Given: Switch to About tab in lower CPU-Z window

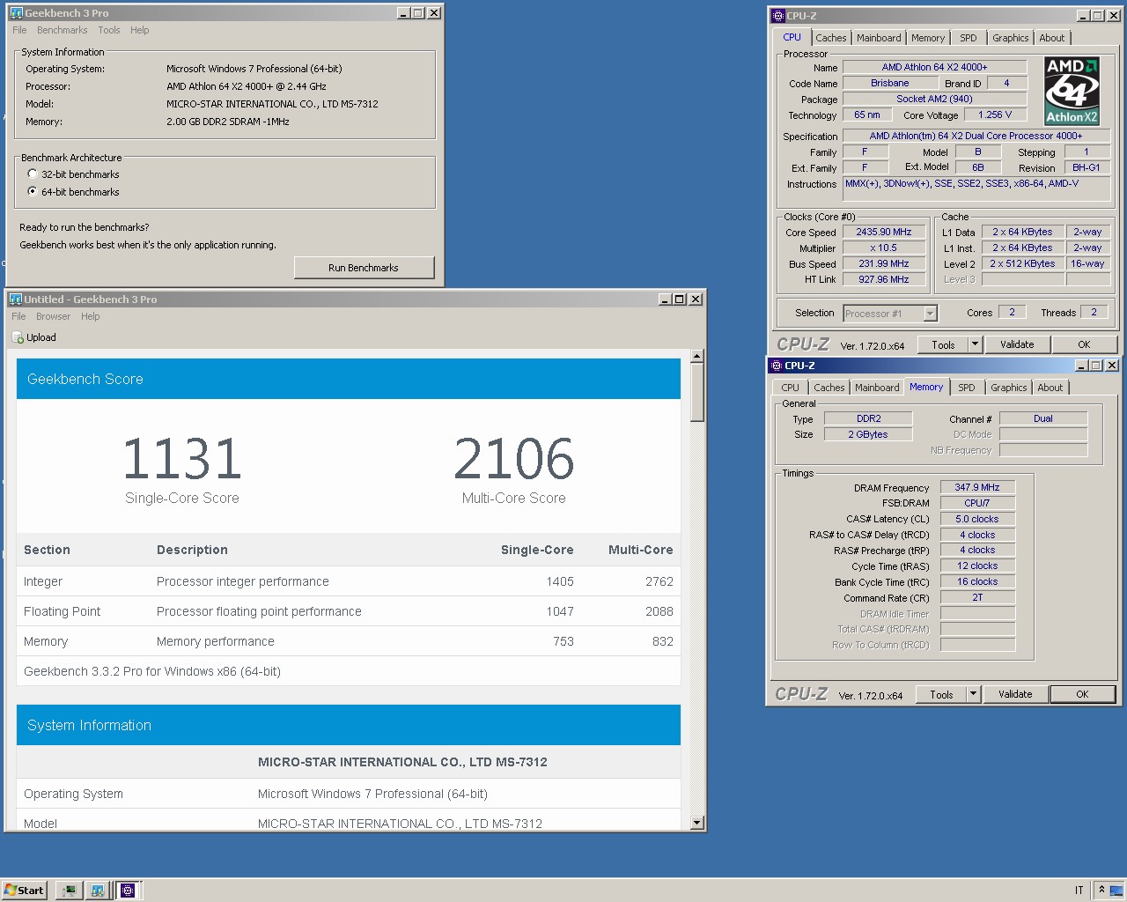Looking at the screenshot, I should pos(1050,388).
